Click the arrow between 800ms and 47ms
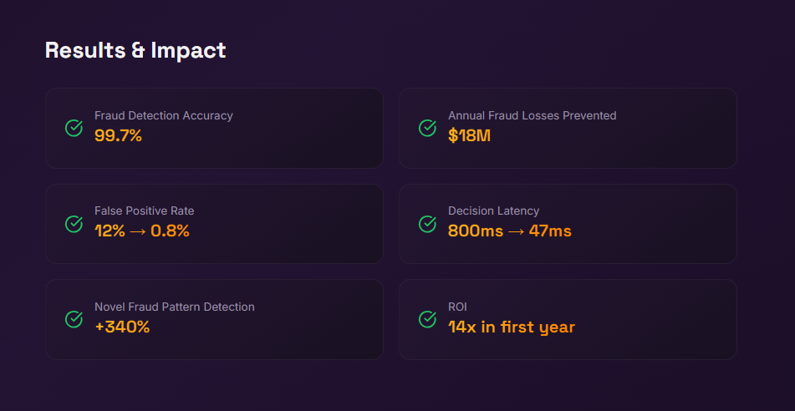The width and height of the screenshot is (795, 411). pyautogui.click(x=516, y=231)
